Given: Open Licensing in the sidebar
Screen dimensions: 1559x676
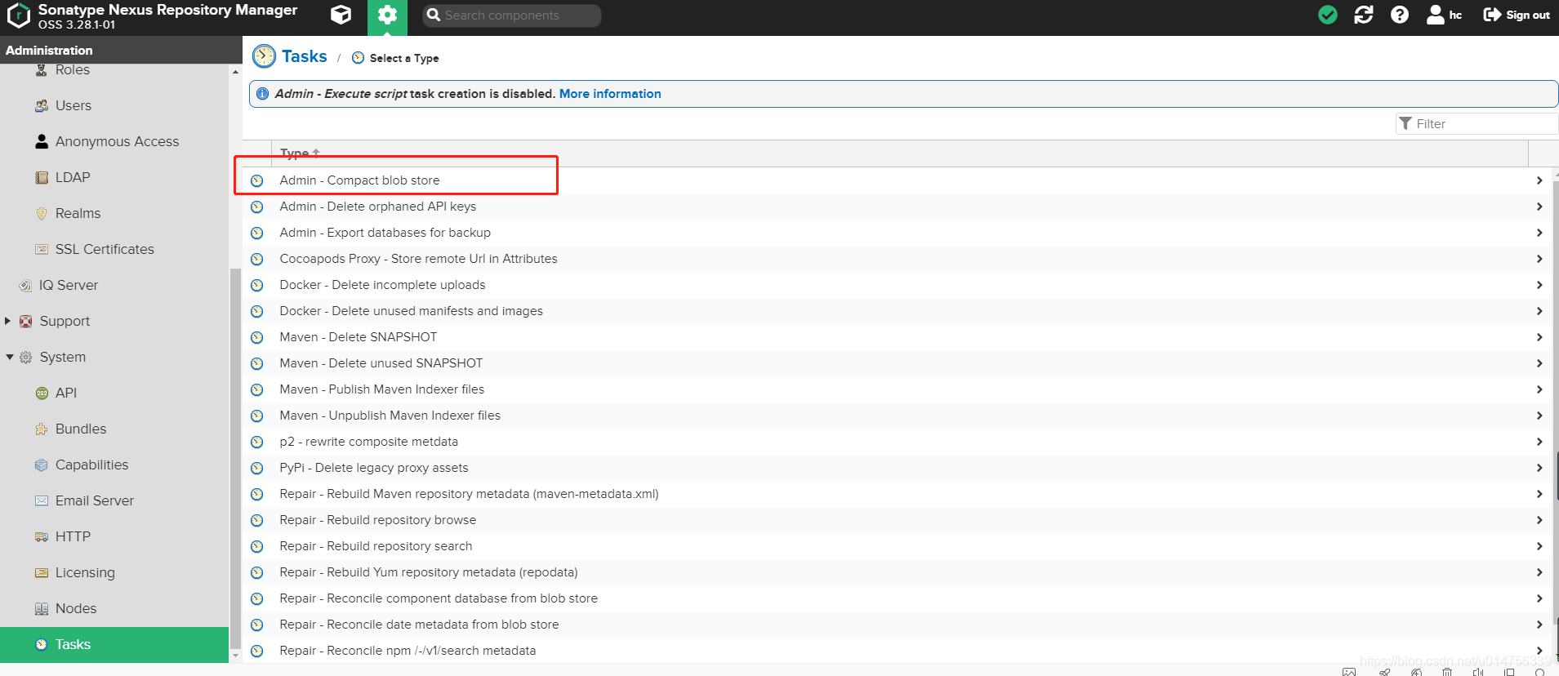Looking at the screenshot, I should tap(85, 572).
